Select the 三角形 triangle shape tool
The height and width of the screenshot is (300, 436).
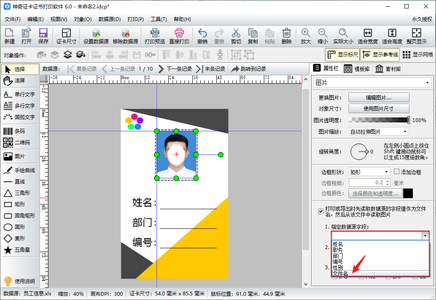coord(20,193)
